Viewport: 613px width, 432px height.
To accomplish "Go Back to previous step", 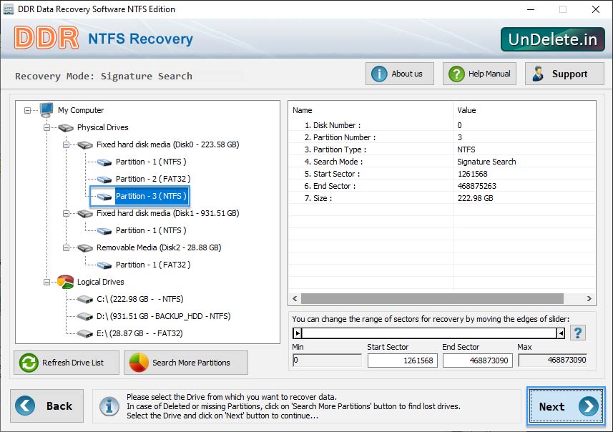I will point(47,406).
